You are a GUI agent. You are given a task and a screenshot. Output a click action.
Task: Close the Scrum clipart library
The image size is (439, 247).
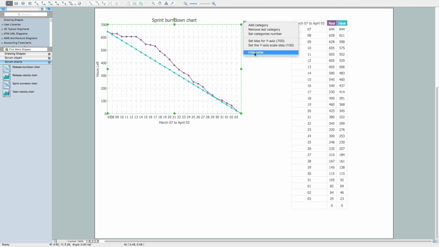pos(49,58)
